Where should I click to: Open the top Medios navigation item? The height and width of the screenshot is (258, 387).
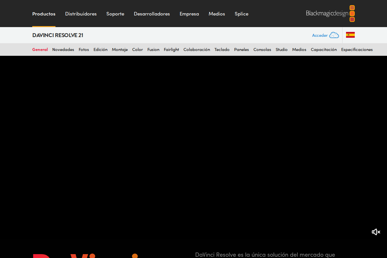(217, 14)
